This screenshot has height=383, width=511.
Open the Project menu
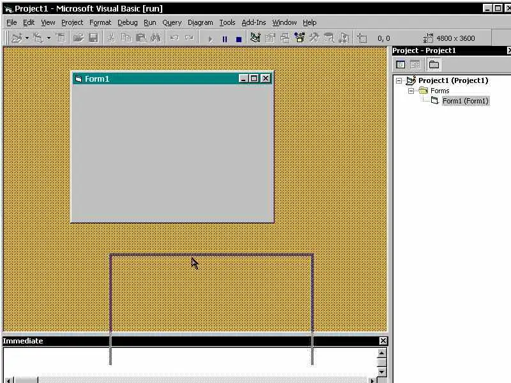[72, 22]
